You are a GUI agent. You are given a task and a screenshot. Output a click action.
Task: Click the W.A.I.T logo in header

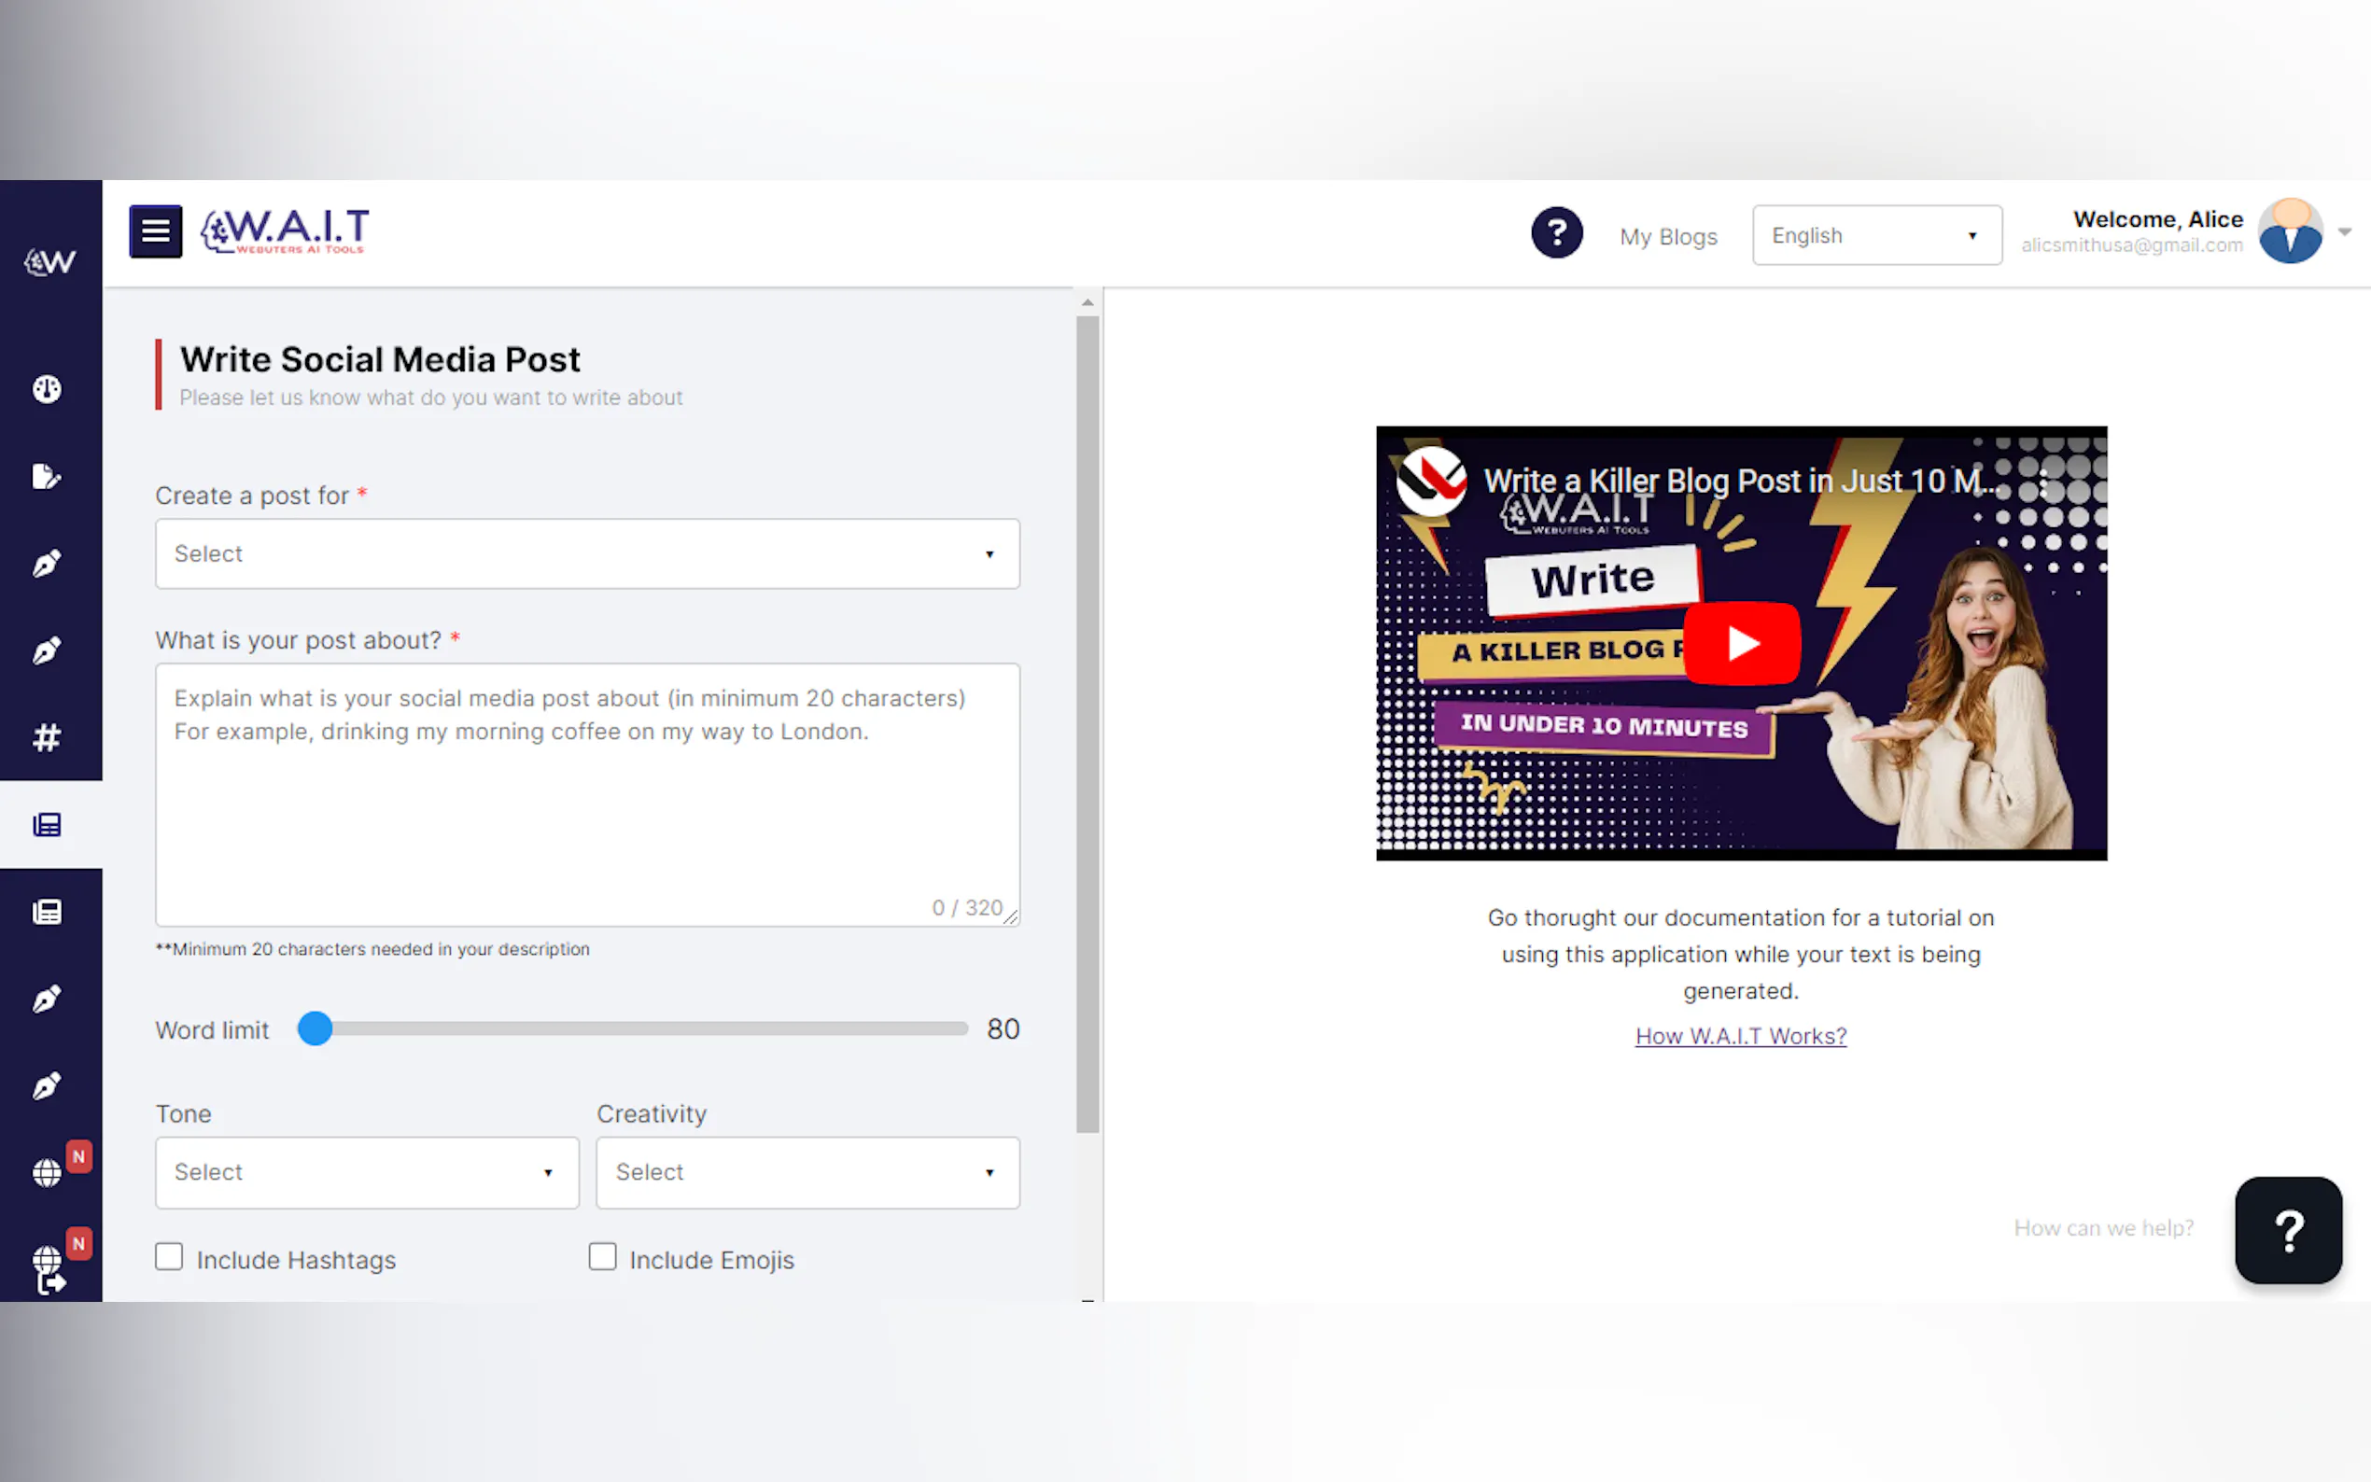tap(286, 231)
